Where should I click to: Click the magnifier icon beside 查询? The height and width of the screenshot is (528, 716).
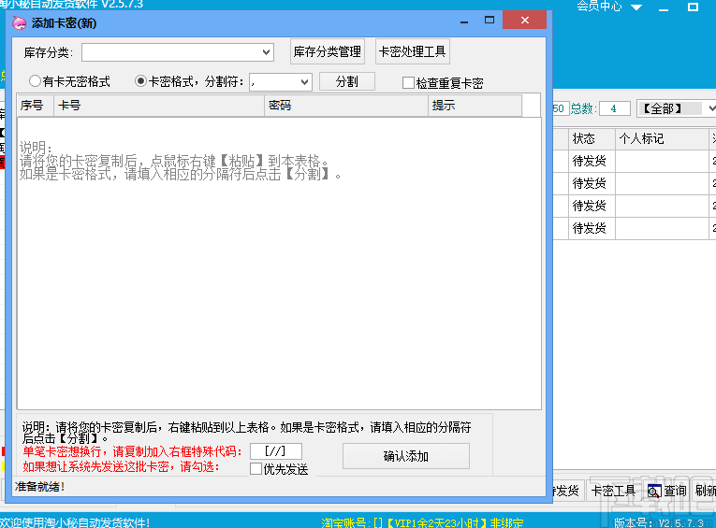[654, 491]
